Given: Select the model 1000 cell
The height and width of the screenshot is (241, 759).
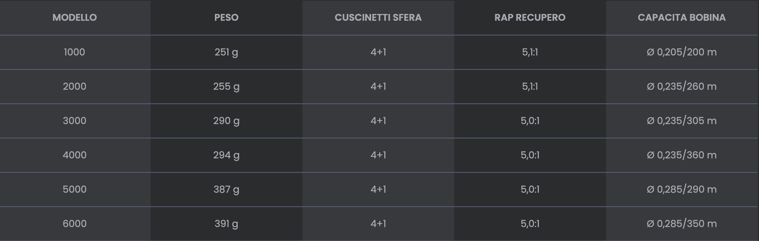Looking at the screenshot, I should (x=75, y=52).
